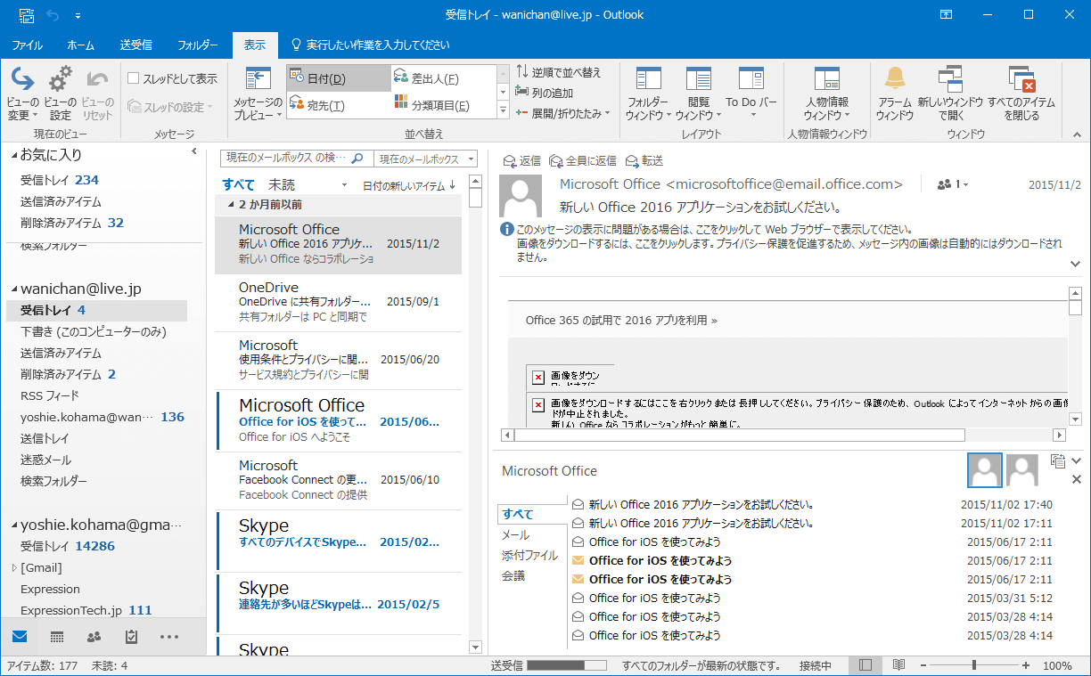Viewport: 1091px width, 676px height.
Task: Collapse the 2 months ago (2 か月前以前) group
Action: (231, 204)
